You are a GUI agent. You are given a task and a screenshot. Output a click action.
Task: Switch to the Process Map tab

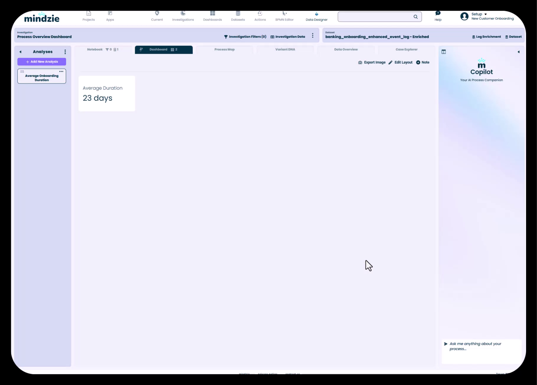(224, 50)
